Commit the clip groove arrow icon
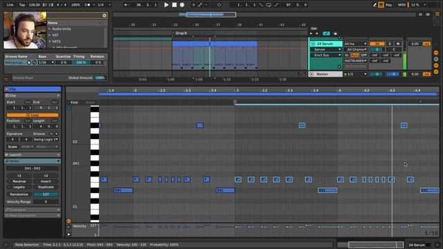 pyautogui.click(x=57, y=133)
